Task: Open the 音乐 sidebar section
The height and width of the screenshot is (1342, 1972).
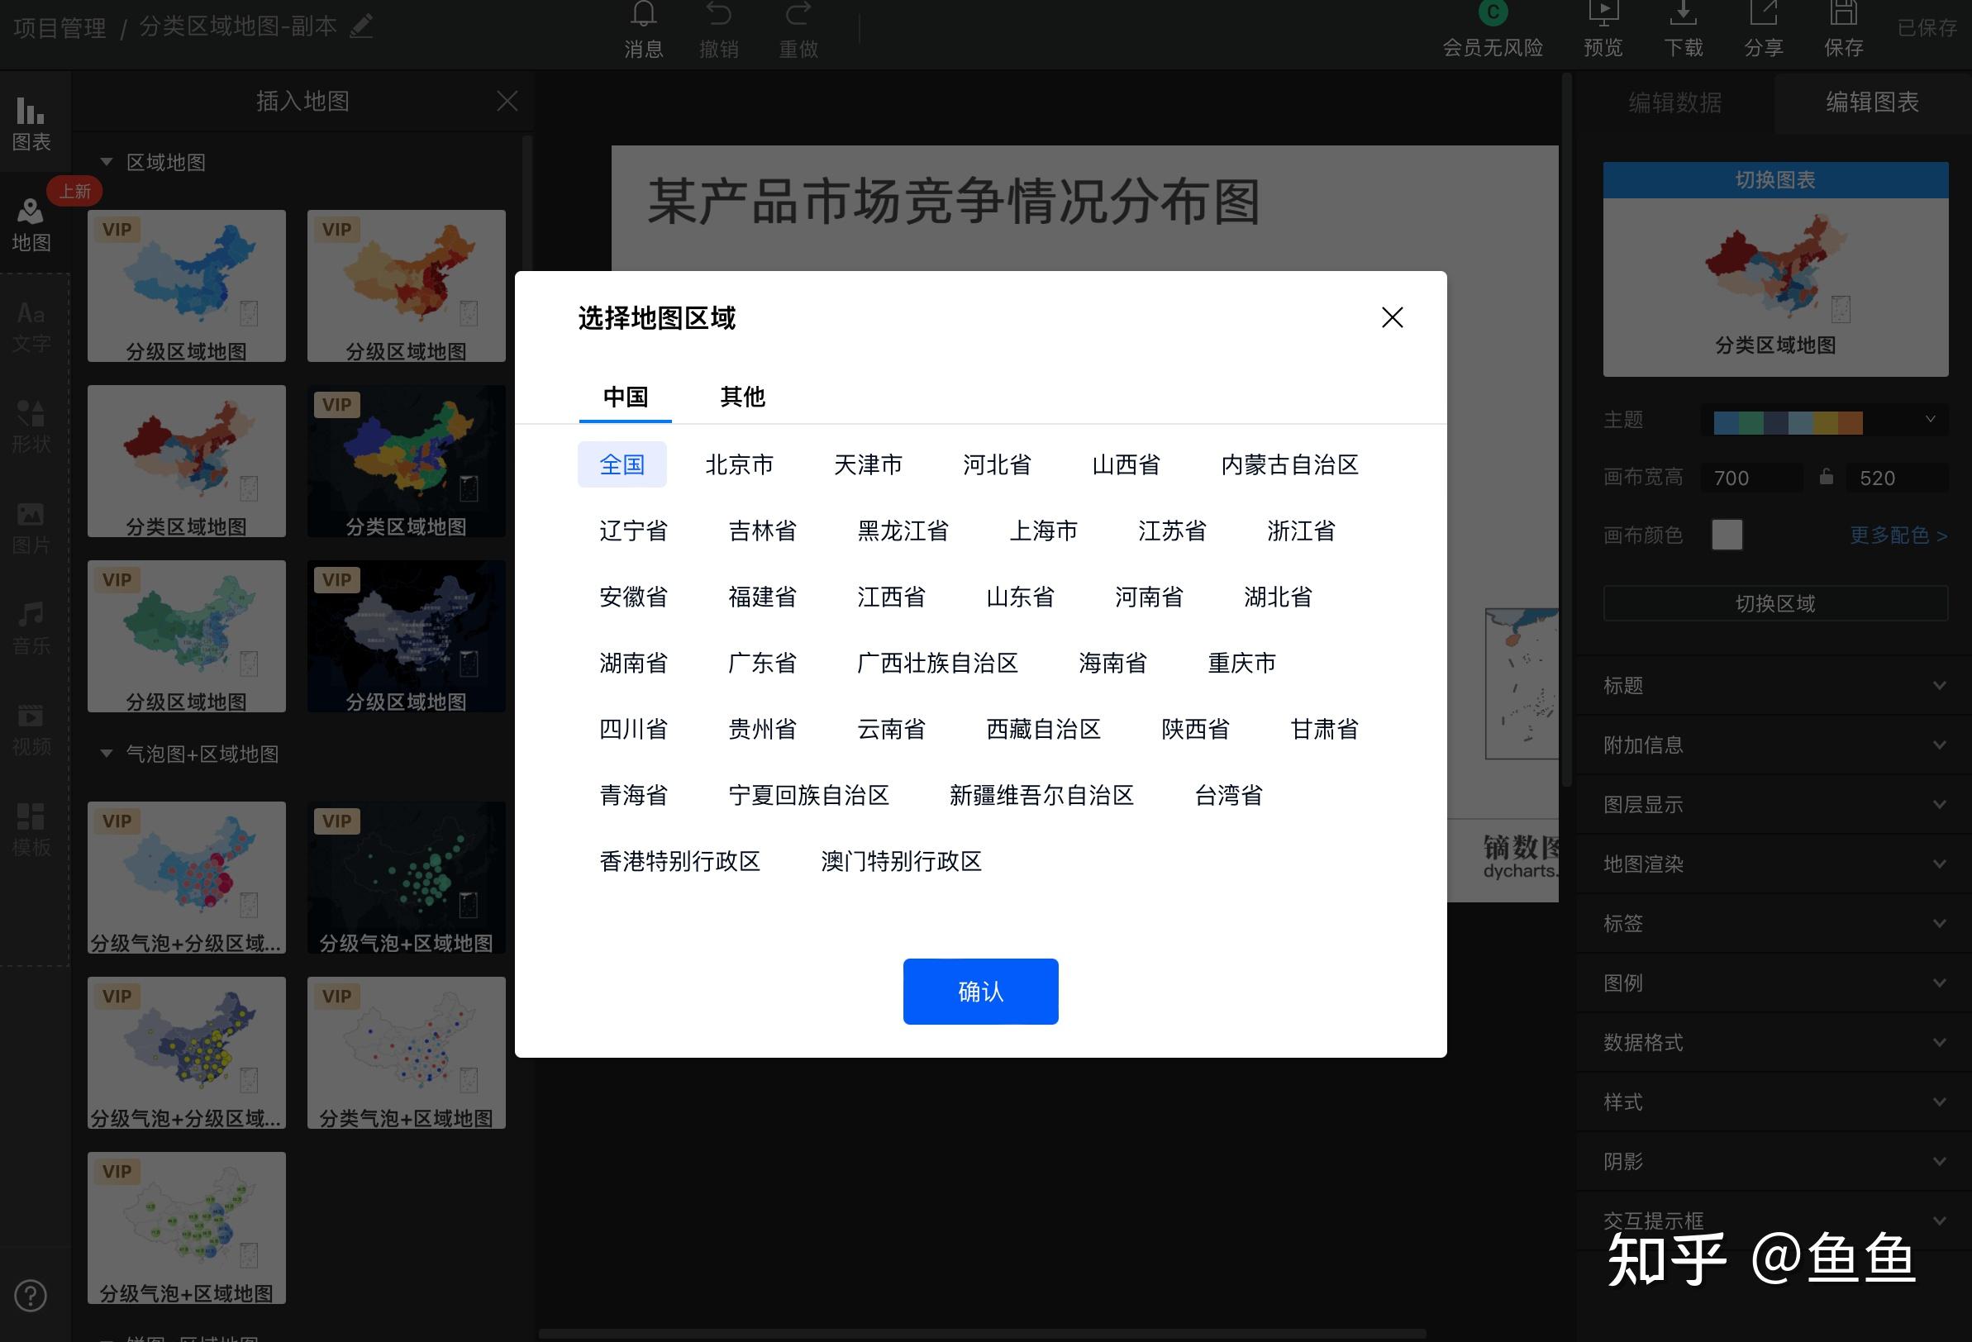Action: coord(31,629)
